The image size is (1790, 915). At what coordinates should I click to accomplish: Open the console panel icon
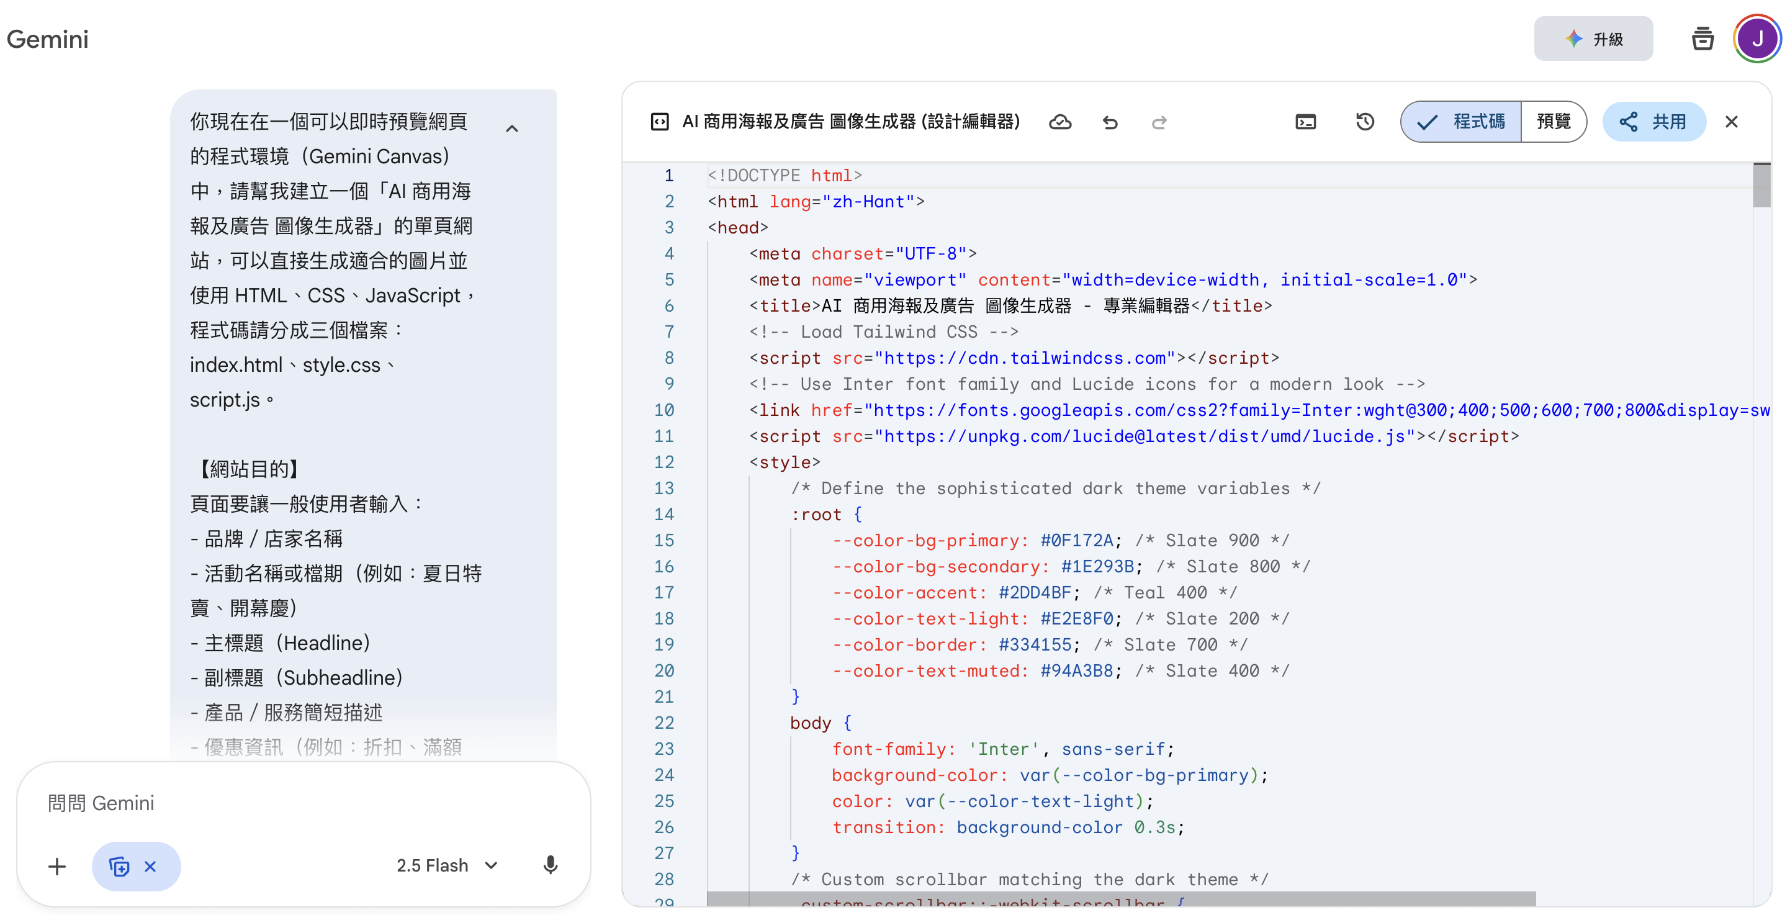click(x=1305, y=122)
